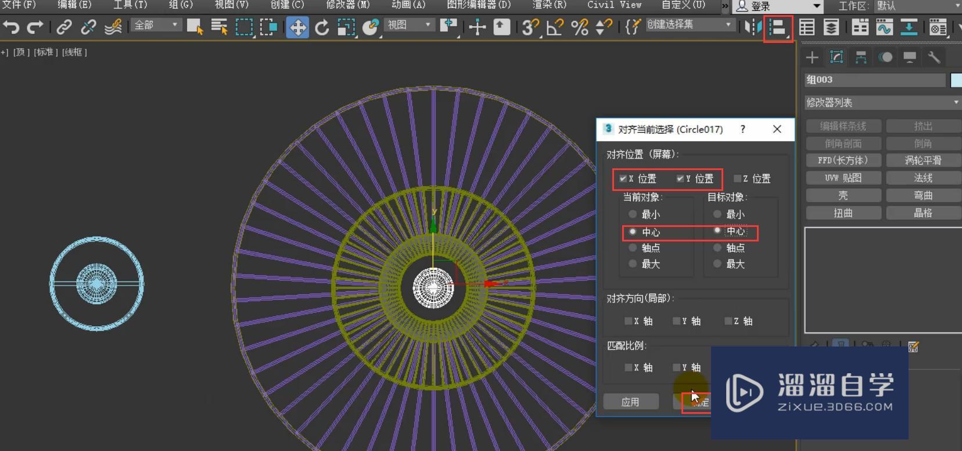Open Edit Named Selection Sets icon
Image resolution: width=962 pixels, height=451 pixels.
[633, 27]
